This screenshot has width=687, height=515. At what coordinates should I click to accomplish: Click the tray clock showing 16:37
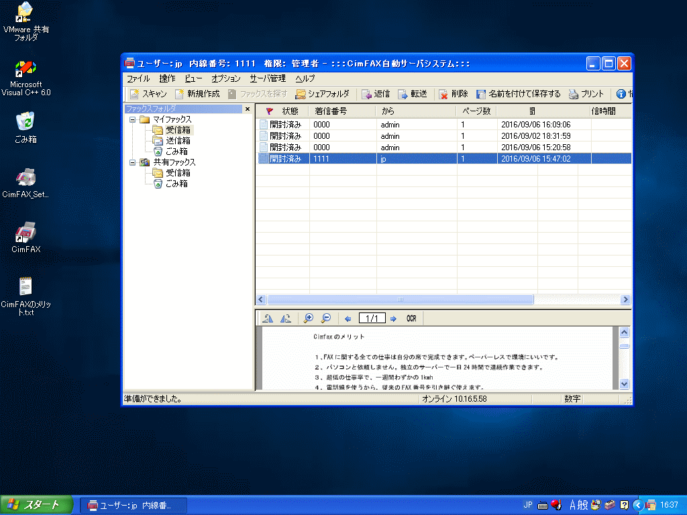pos(669,505)
